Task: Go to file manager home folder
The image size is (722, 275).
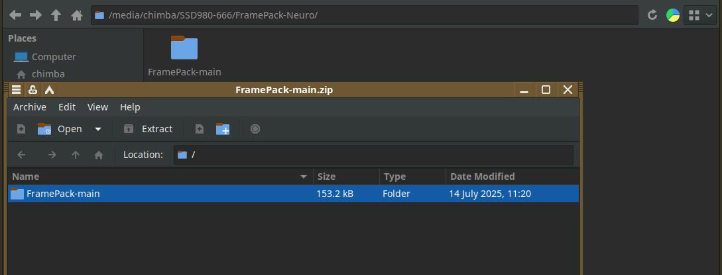Action: pos(77,15)
